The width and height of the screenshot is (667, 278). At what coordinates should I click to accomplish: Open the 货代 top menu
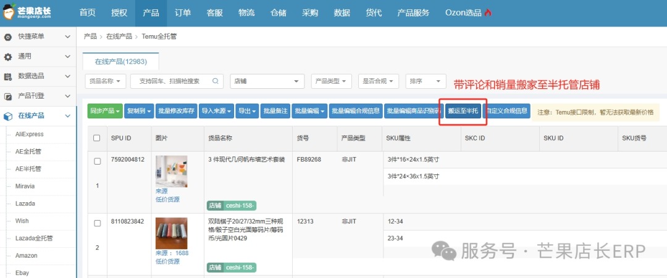click(x=374, y=13)
